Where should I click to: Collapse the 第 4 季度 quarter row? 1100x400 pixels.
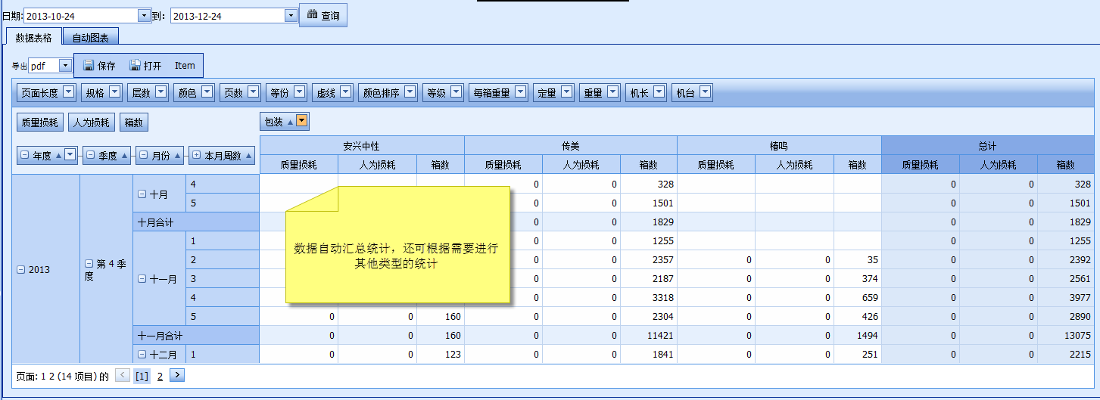click(89, 264)
